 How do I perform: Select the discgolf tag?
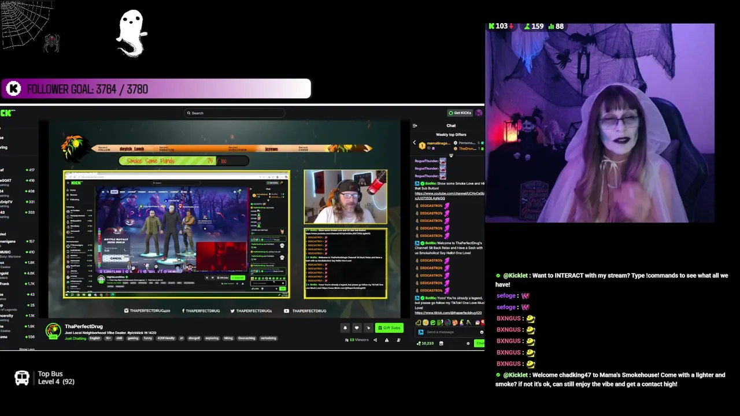click(194, 338)
